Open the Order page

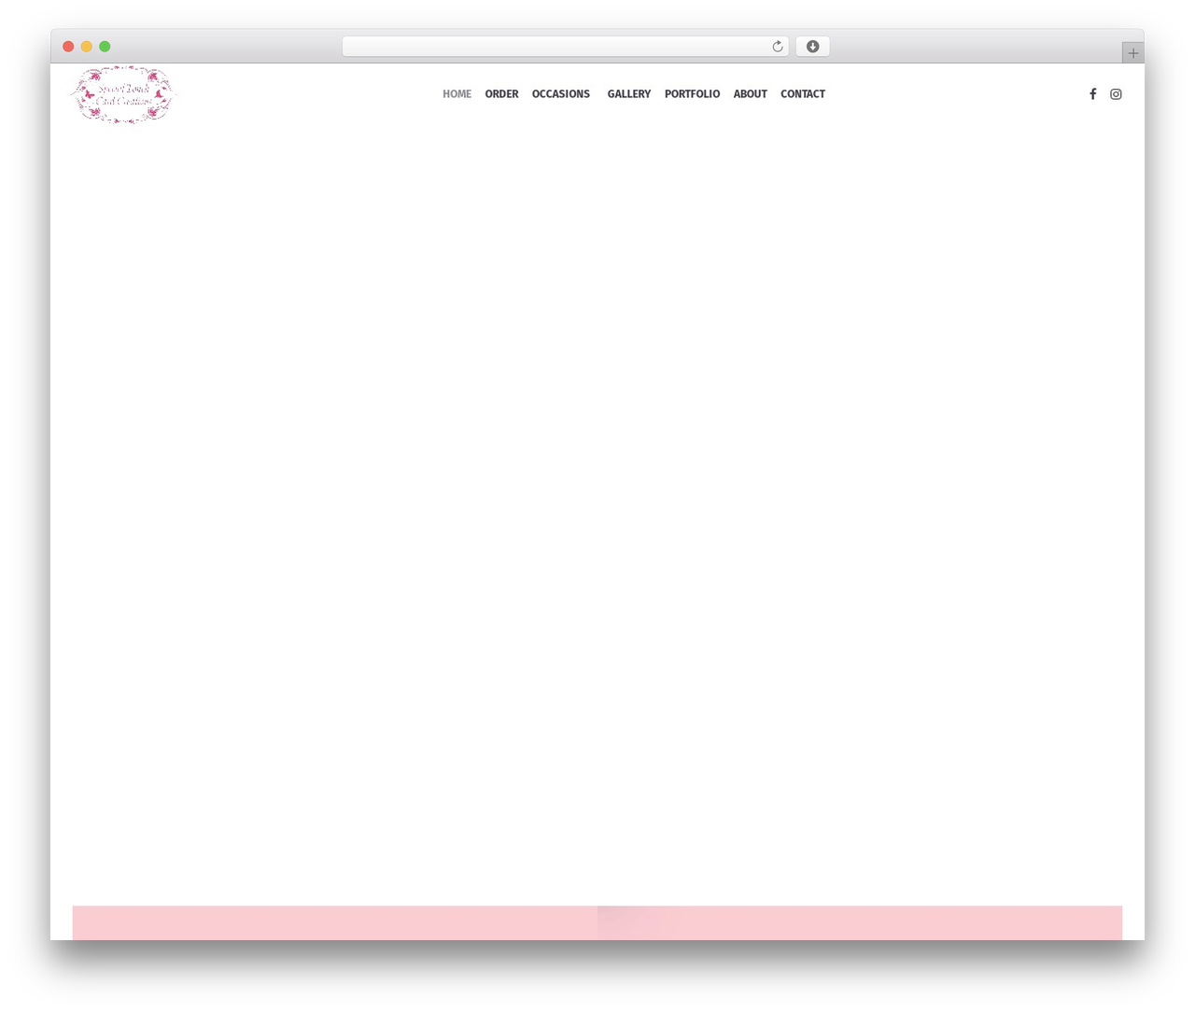tap(501, 94)
